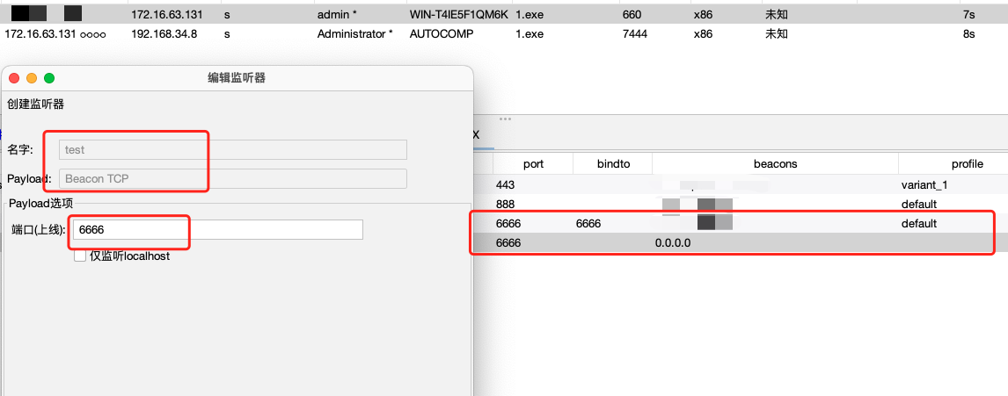Image resolution: width=1008 pixels, height=396 pixels.
Task: Select the Administrator * session row
Action: pyautogui.click(x=504, y=34)
